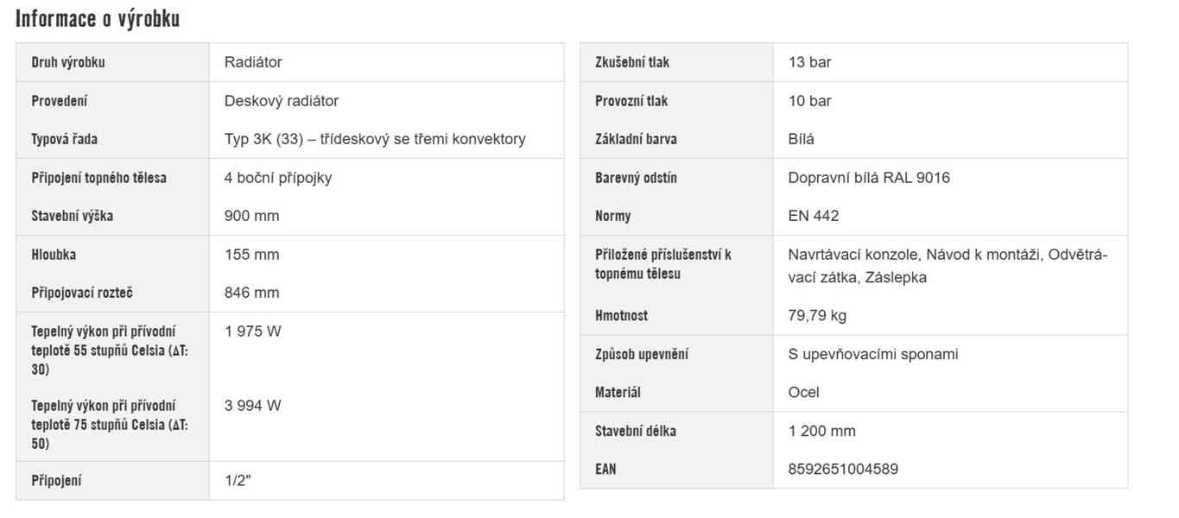
Task: Select the '155 mm' depth value
Action: pyautogui.click(x=251, y=255)
